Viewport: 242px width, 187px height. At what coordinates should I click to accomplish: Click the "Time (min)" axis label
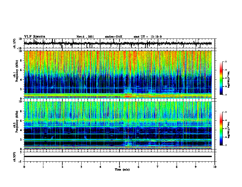coord(122,170)
